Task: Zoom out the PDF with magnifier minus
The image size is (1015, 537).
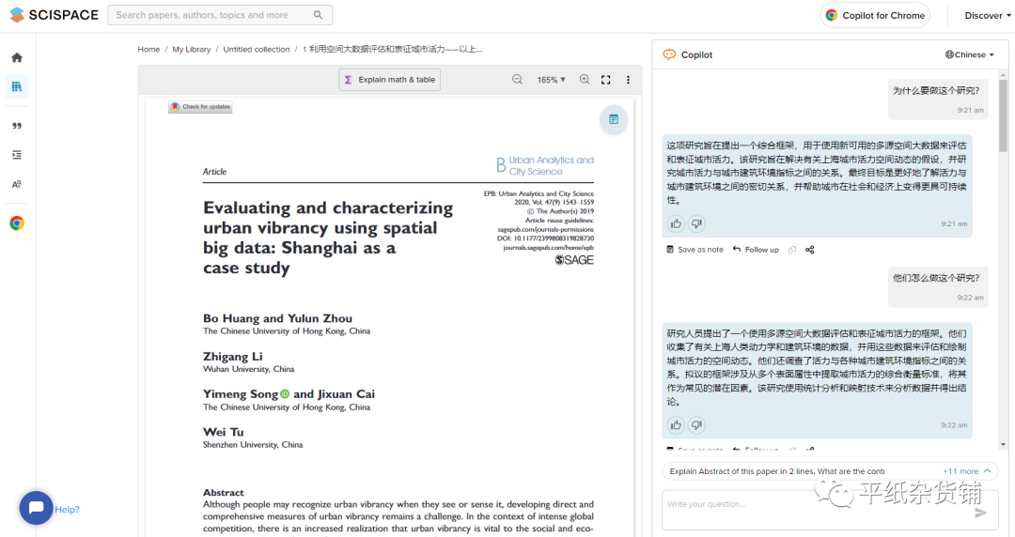Action: (x=517, y=80)
